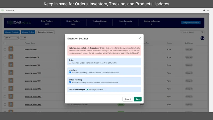Click the Pending Linking stat
213x120 pixels.
click(x=99, y=23)
